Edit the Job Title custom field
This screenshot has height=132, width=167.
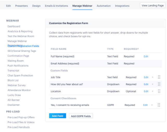[146, 77]
